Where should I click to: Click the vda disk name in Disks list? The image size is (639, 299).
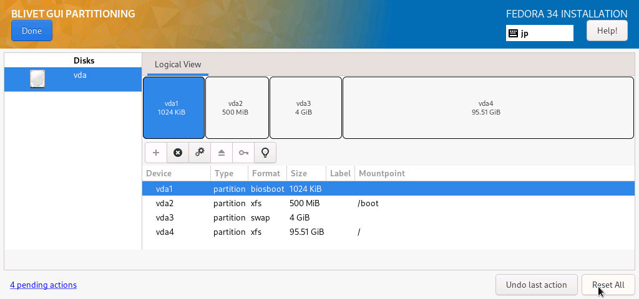pos(80,75)
